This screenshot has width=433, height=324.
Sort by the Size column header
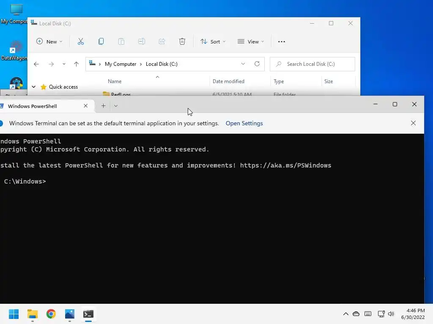[328, 81]
